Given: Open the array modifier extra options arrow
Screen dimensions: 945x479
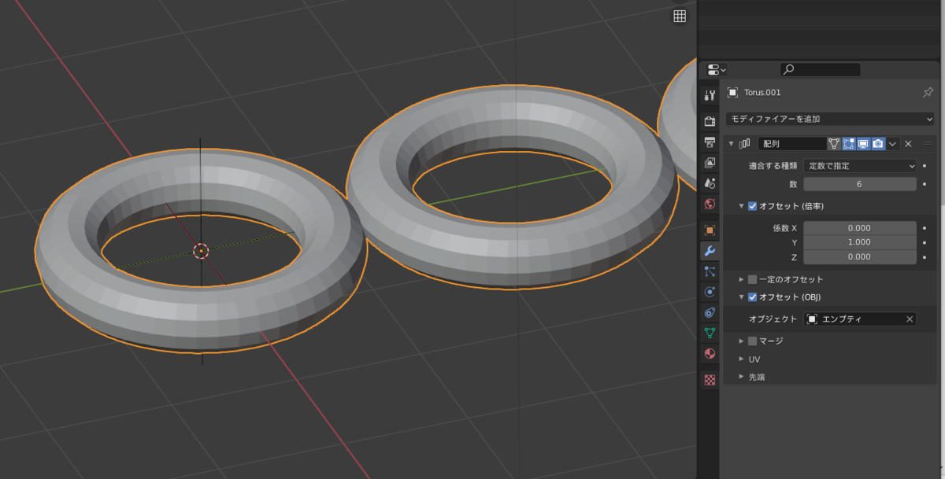Looking at the screenshot, I should [x=893, y=144].
